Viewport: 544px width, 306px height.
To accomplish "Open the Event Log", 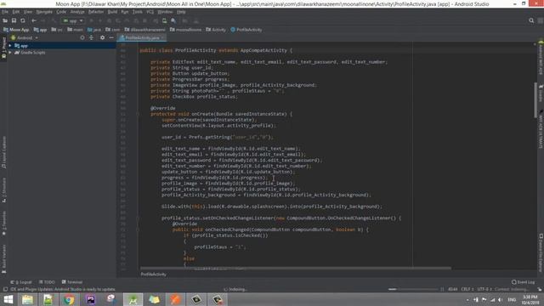I will (524, 282).
